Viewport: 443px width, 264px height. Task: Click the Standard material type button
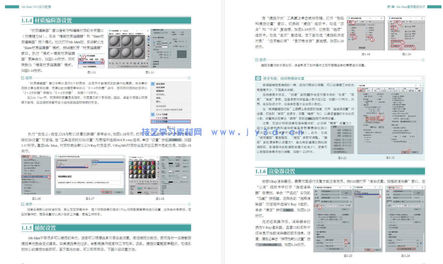pos(144,66)
